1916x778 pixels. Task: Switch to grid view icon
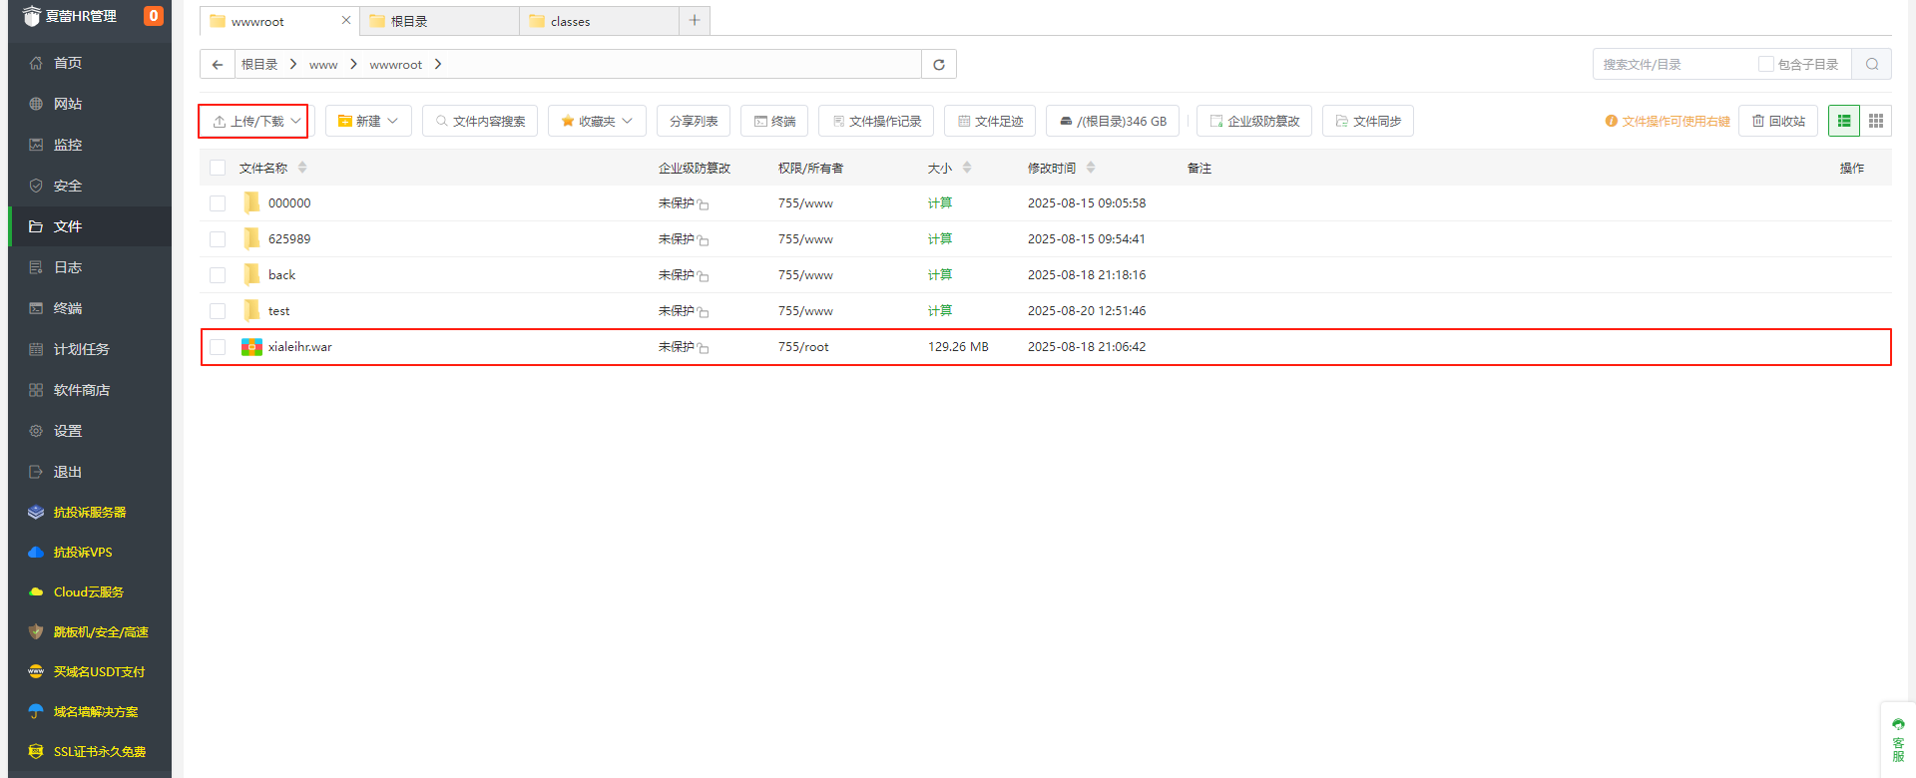(x=1876, y=122)
